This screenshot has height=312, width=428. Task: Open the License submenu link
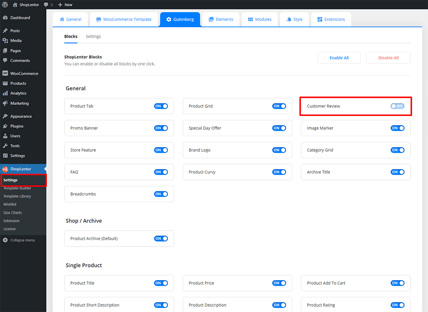pyautogui.click(x=9, y=229)
